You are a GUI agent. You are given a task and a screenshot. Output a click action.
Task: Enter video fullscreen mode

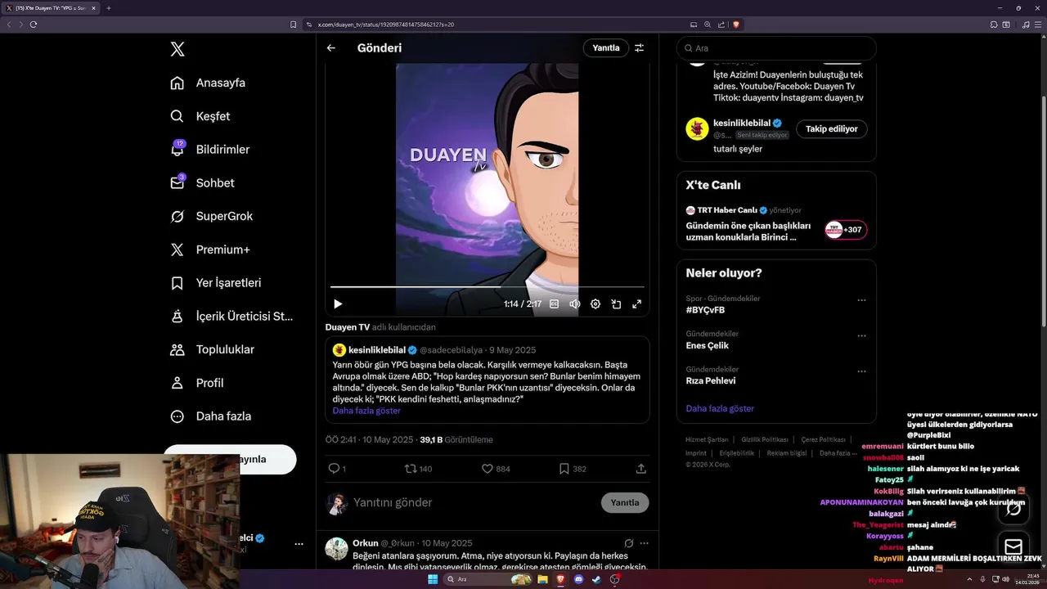(x=636, y=304)
